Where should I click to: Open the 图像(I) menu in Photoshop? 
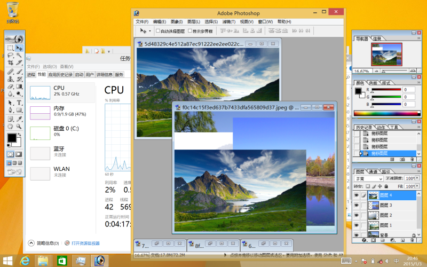[176, 22]
